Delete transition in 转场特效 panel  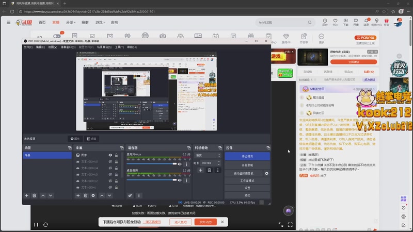[210, 170]
